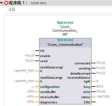This screenshot has width=112, height=106.
Task: Select the sending output label
Action: point(84,68)
